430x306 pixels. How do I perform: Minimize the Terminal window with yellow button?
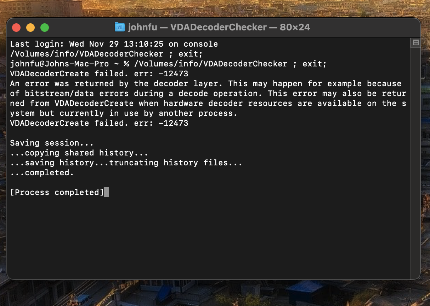[x=30, y=28]
